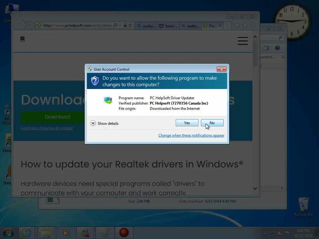Open browser Tools gear icon
The image size is (319, 239).
(x=252, y=26)
